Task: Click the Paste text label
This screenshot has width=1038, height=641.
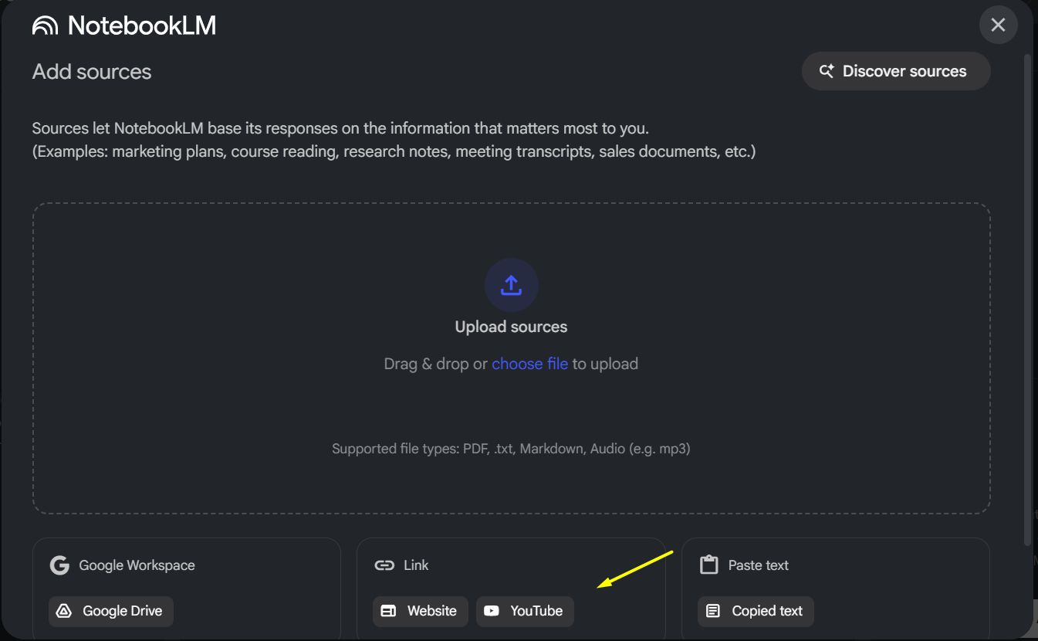Action: pyautogui.click(x=759, y=565)
